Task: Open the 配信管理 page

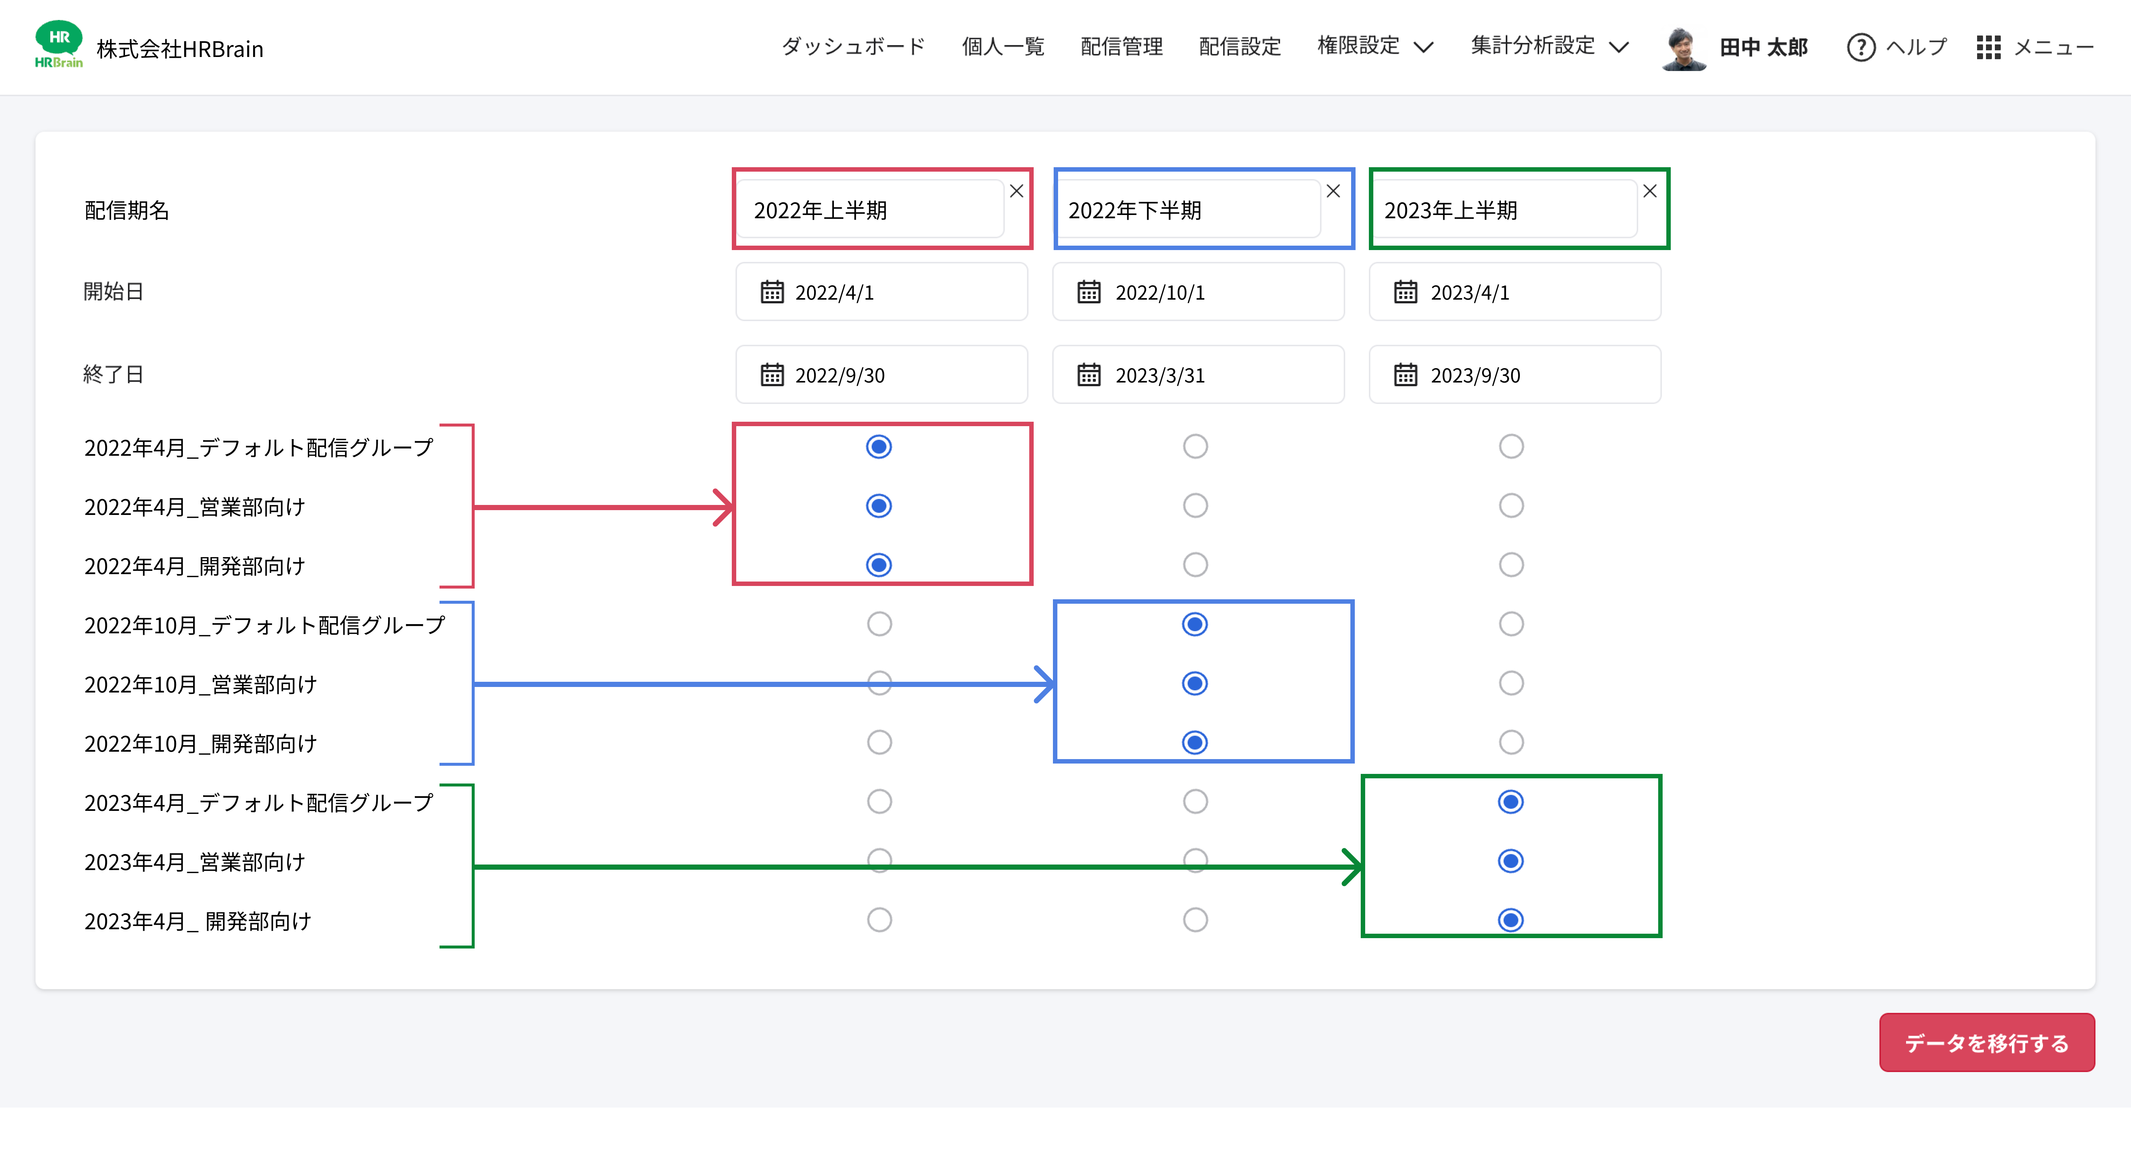Action: point(1121,46)
